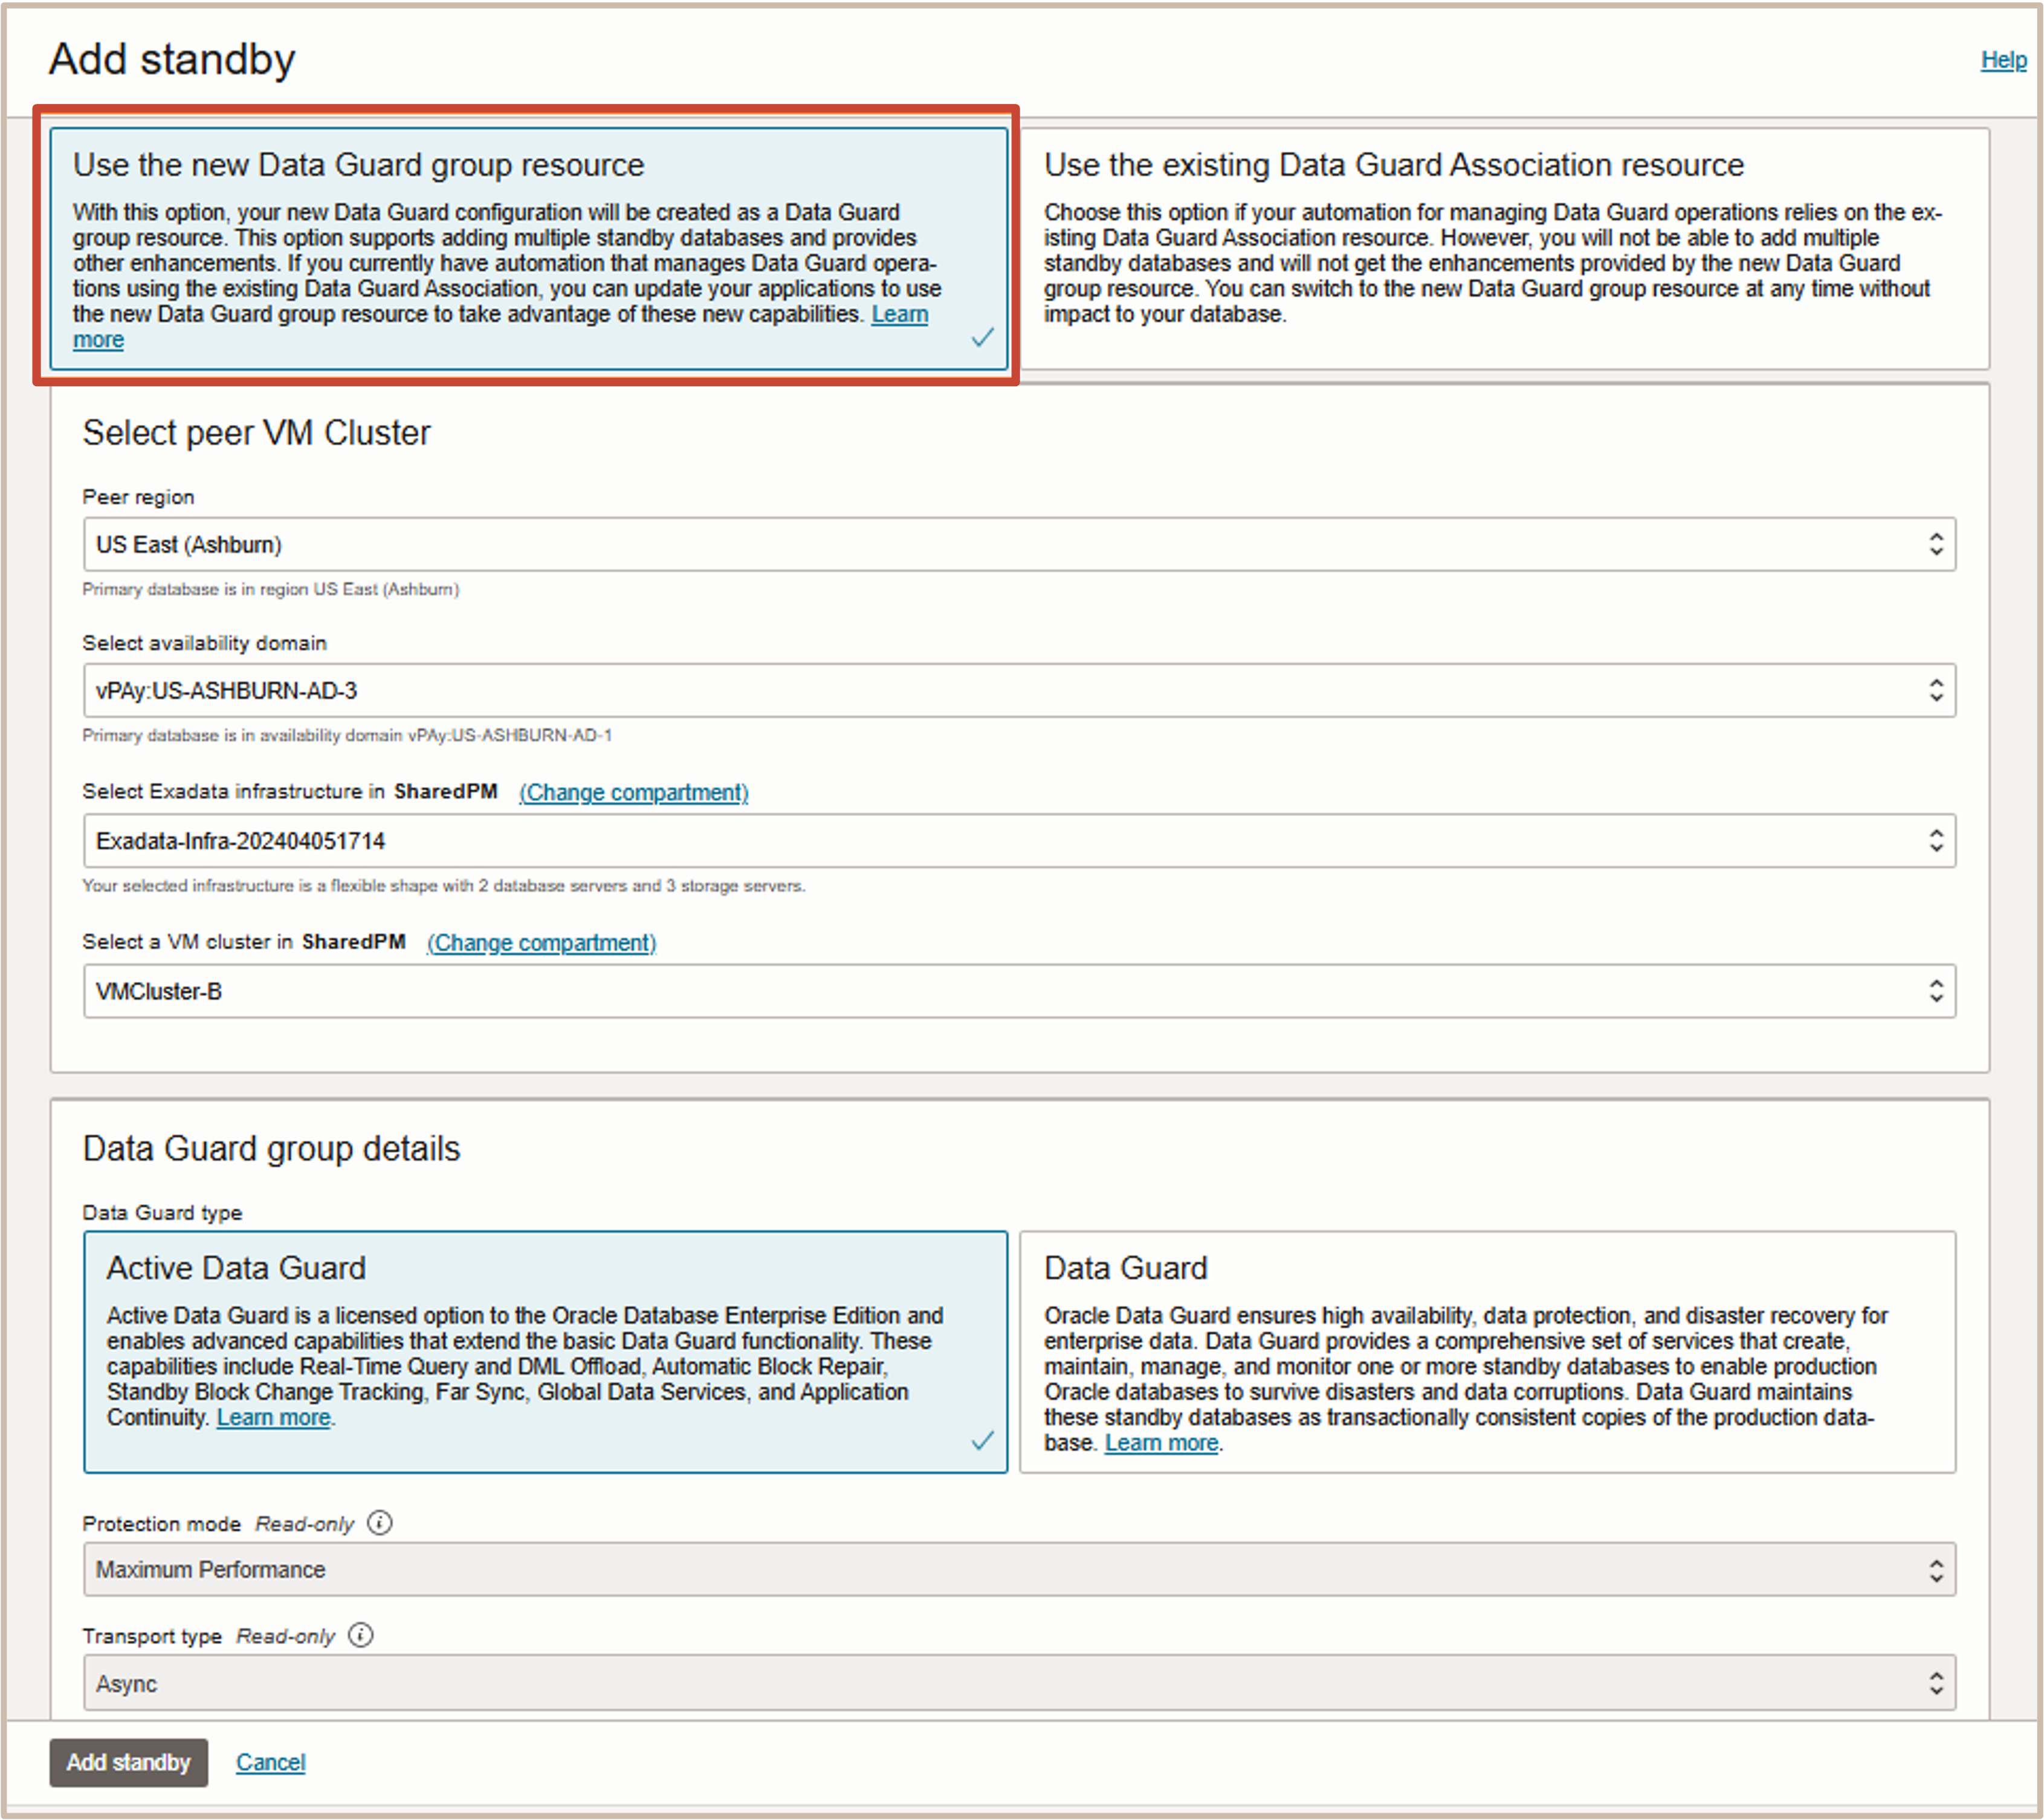
Task: Click the Exadata infrastructure selector arrows
Action: [1936, 841]
